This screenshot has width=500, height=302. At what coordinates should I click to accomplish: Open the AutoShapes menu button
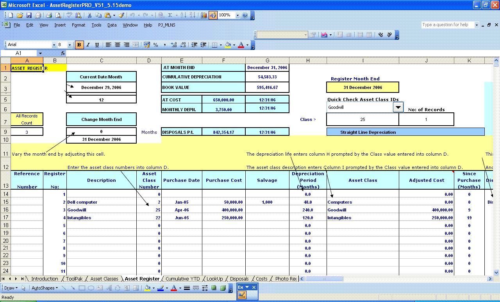pyautogui.click(x=44, y=288)
